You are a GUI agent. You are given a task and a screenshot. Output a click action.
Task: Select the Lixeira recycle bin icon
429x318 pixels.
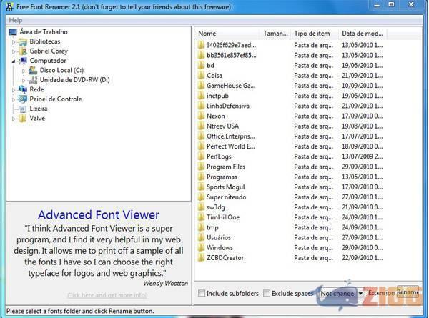tap(23, 109)
